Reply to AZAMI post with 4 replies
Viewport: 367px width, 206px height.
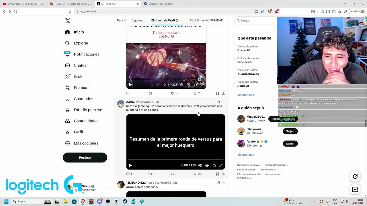129,174
